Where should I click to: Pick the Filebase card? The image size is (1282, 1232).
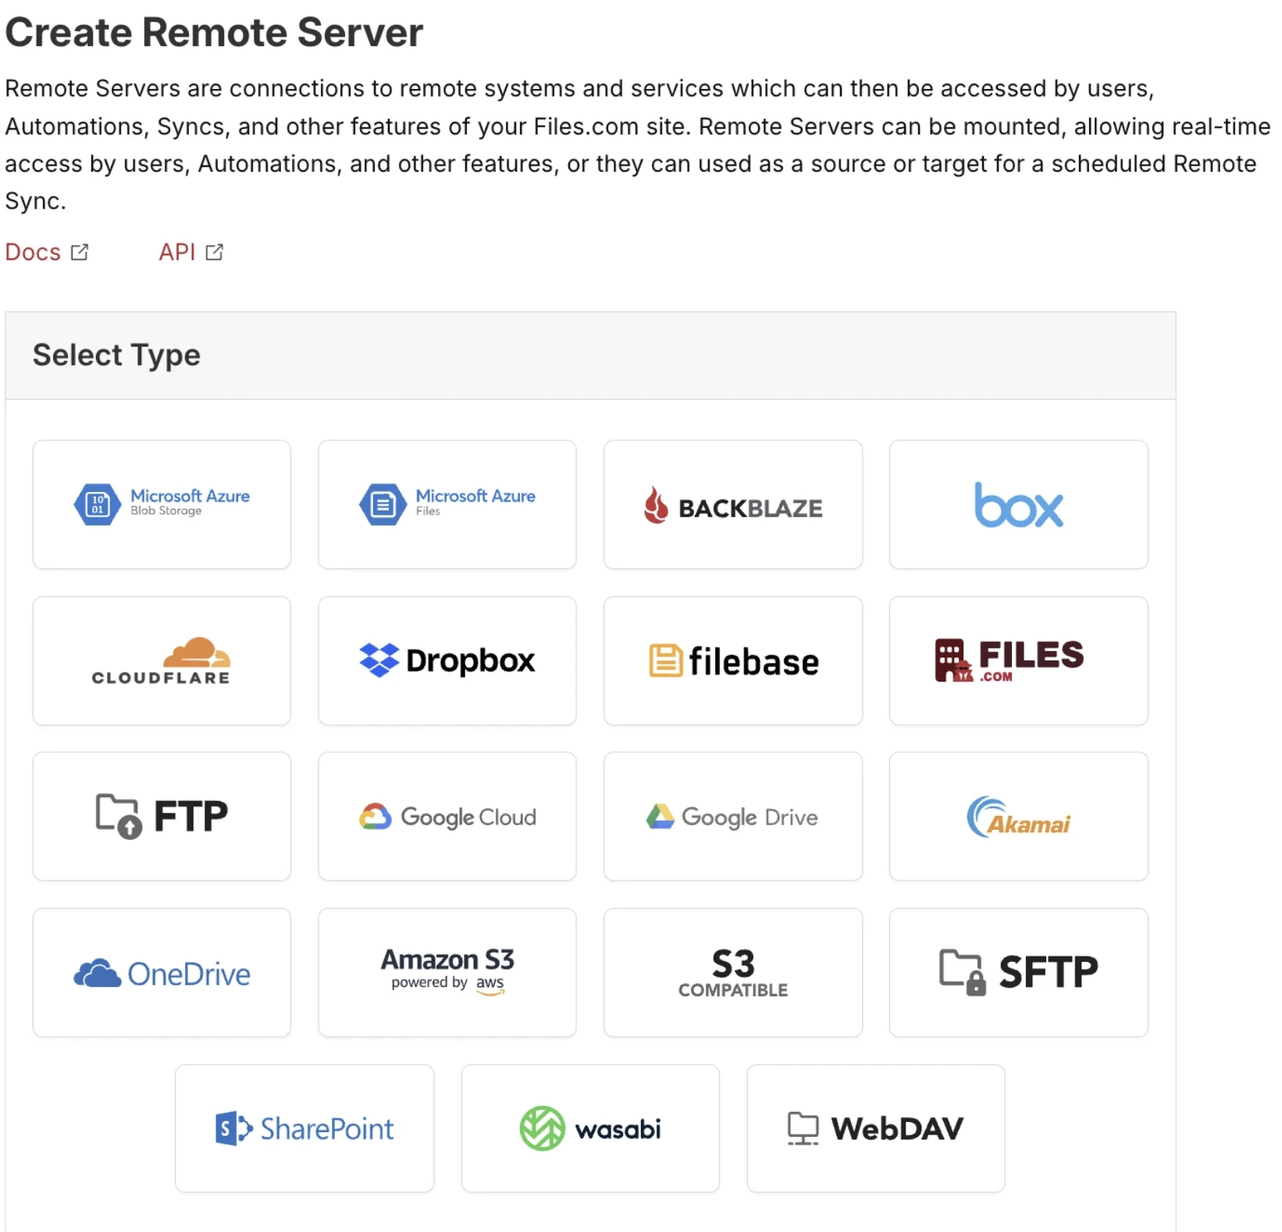[x=733, y=661]
